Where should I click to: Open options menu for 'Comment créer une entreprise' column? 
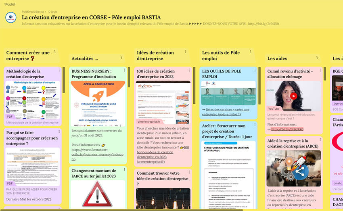point(55,52)
